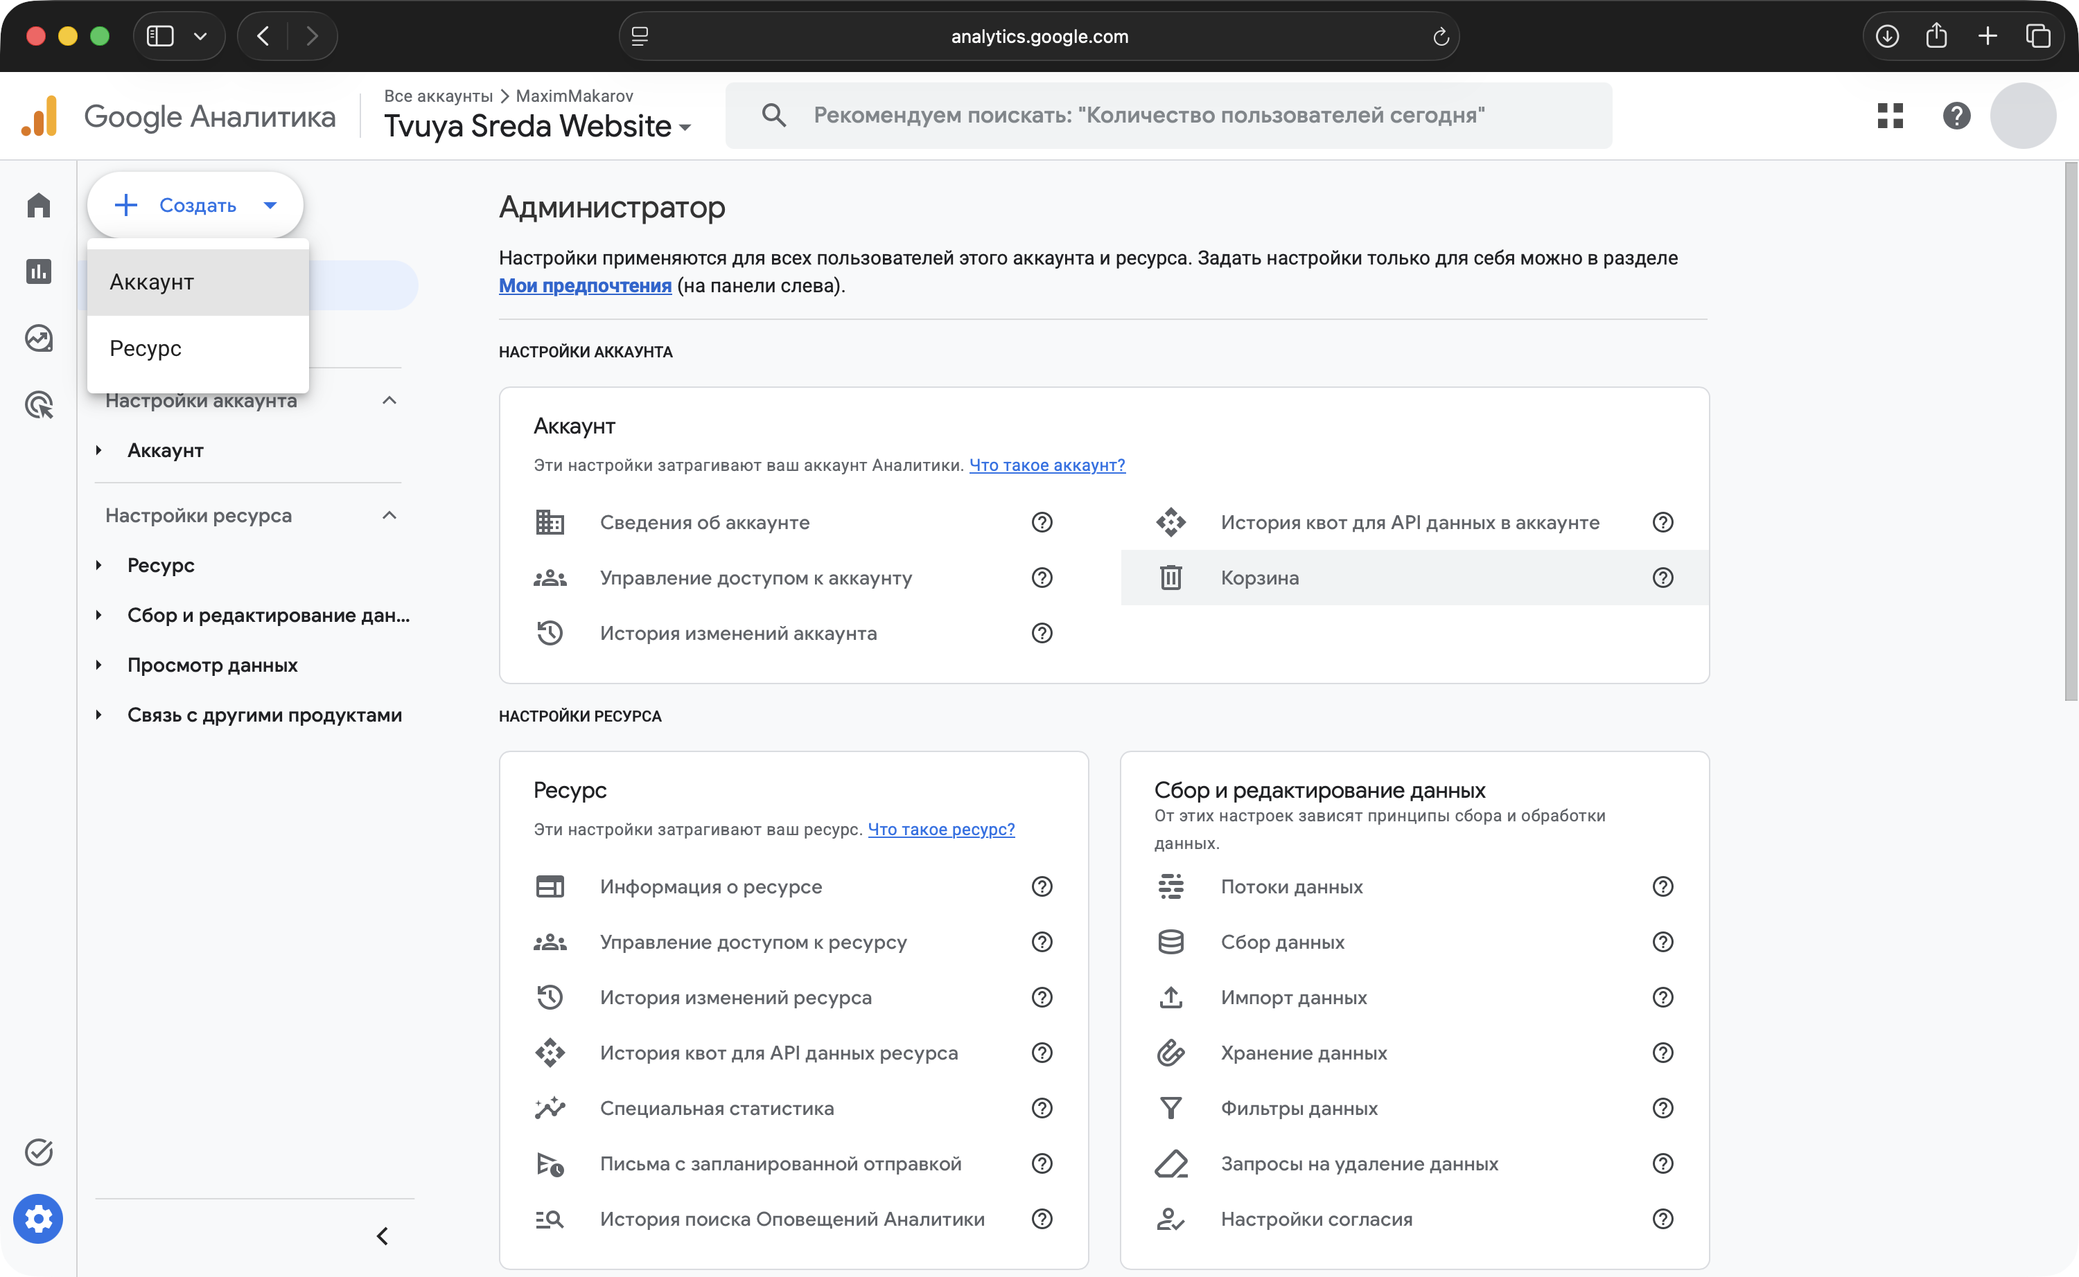
Task: Open the Explore icon in left rail
Action: pos(39,338)
